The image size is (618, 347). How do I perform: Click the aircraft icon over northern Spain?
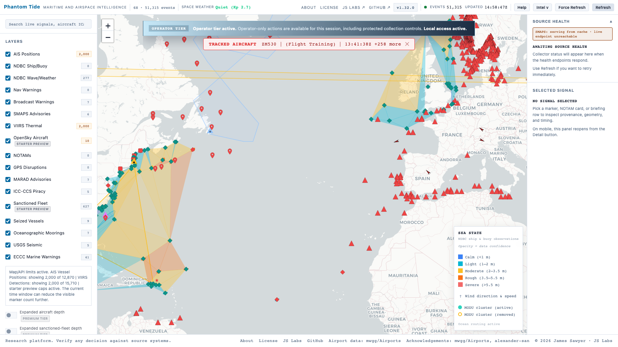tap(428, 172)
